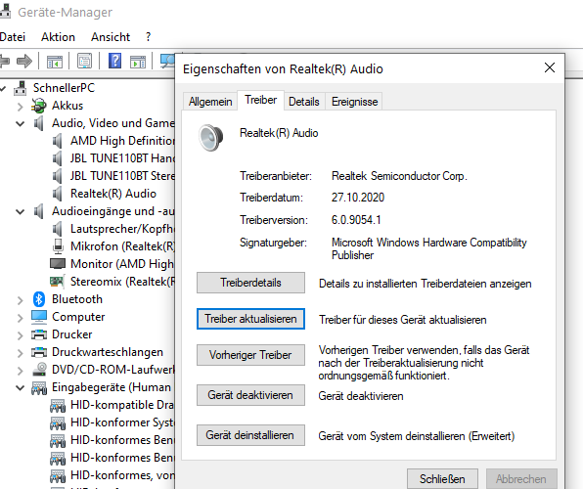Click Realtek Semiconductor Corp. provider text
Image resolution: width=583 pixels, height=489 pixels.
399,176
